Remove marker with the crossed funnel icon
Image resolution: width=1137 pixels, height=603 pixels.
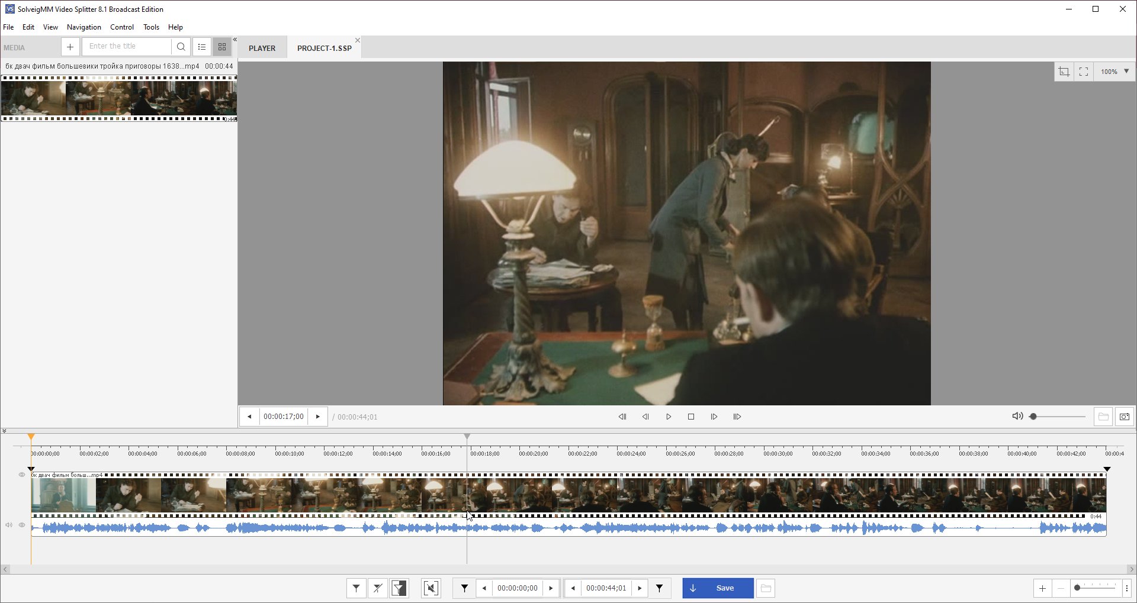378,588
